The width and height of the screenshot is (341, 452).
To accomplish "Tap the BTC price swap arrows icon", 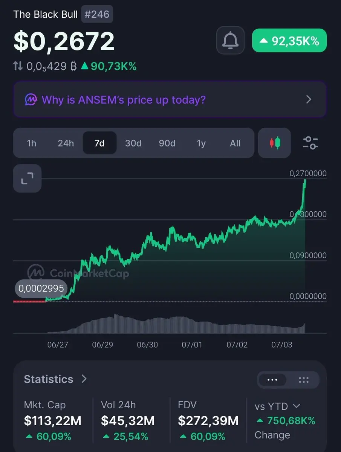I will point(18,67).
